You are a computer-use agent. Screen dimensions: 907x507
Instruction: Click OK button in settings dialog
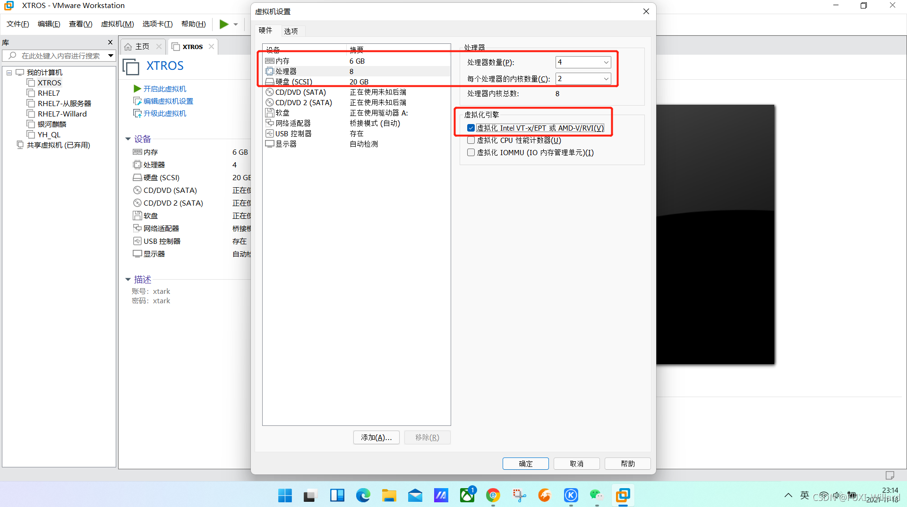pyautogui.click(x=525, y=464)
